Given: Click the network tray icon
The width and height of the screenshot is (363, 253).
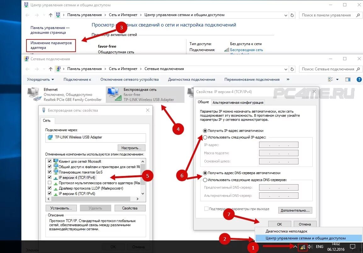Looking at the screenshot, I should coord(303,247).
